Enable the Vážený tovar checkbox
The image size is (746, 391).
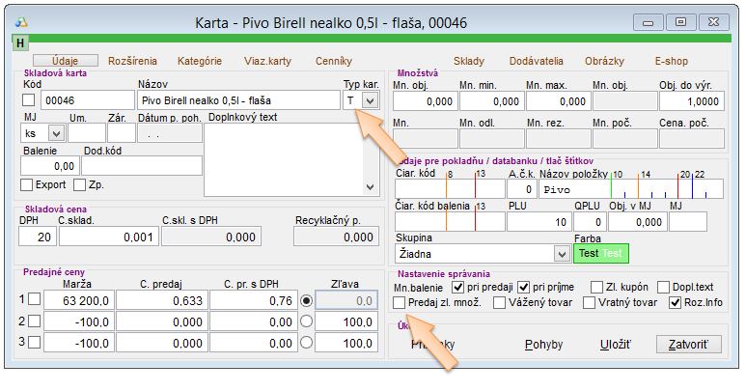[x=499, y=303]
